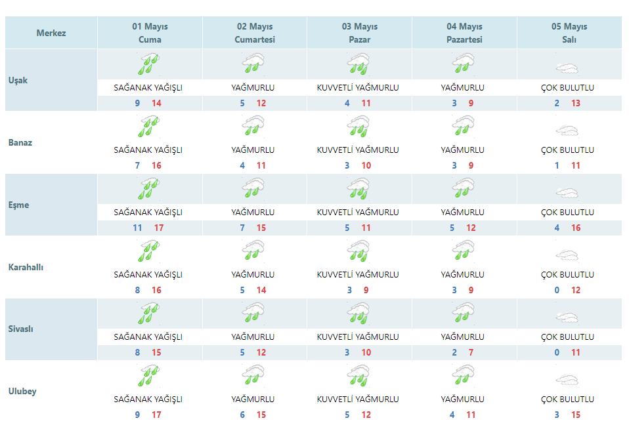Select the 05 Mayıs Salı column header
The image size is (629, 431).
(569, 33)
